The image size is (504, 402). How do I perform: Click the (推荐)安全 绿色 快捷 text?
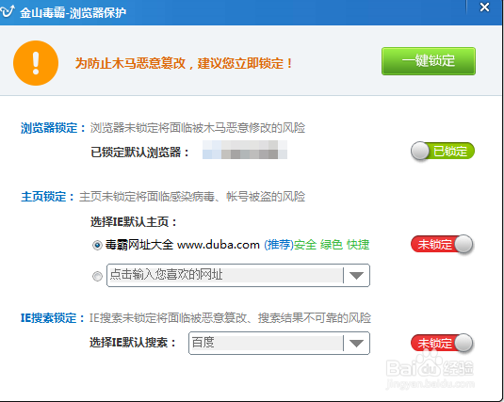pos(317,245)
